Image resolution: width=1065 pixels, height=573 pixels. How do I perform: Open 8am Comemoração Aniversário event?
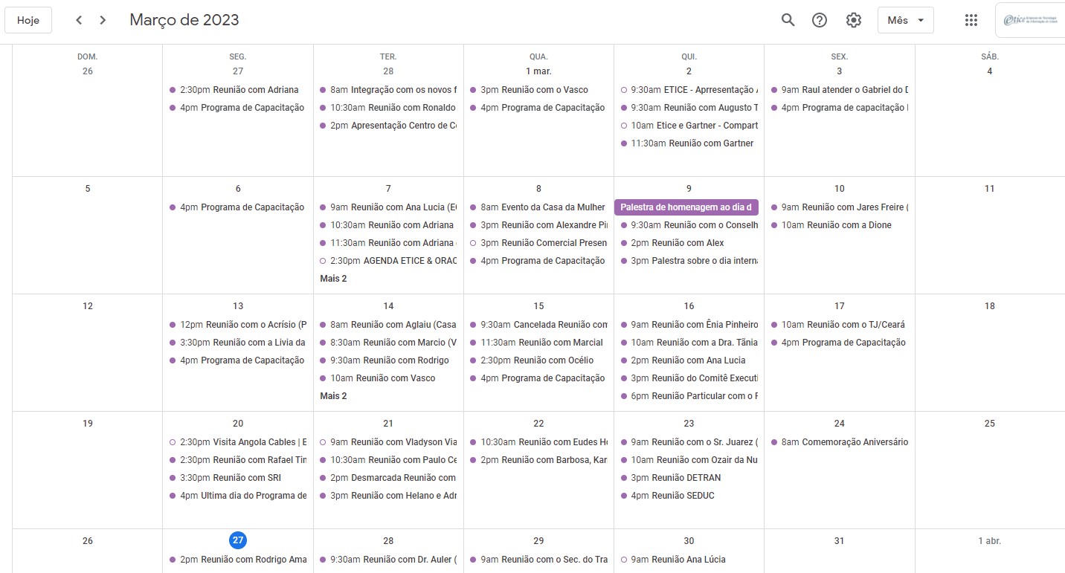point(839,442)
